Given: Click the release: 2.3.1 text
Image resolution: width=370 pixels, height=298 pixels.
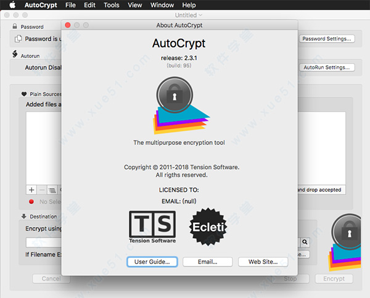Looking at the screenshot, I should (x=179, y=58).
